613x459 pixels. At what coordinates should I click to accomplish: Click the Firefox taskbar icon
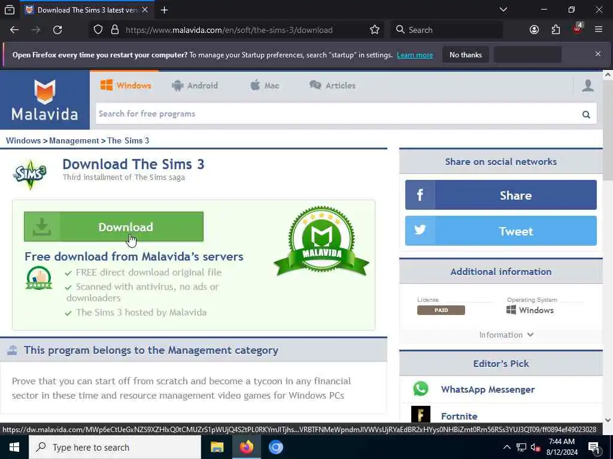[246, 447]
